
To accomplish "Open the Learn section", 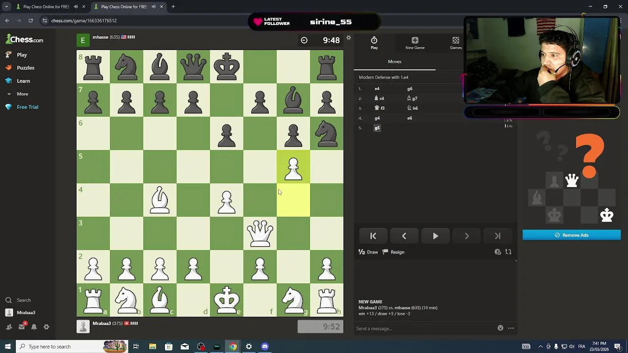I will pyautogui.click(x=18, y=81).
